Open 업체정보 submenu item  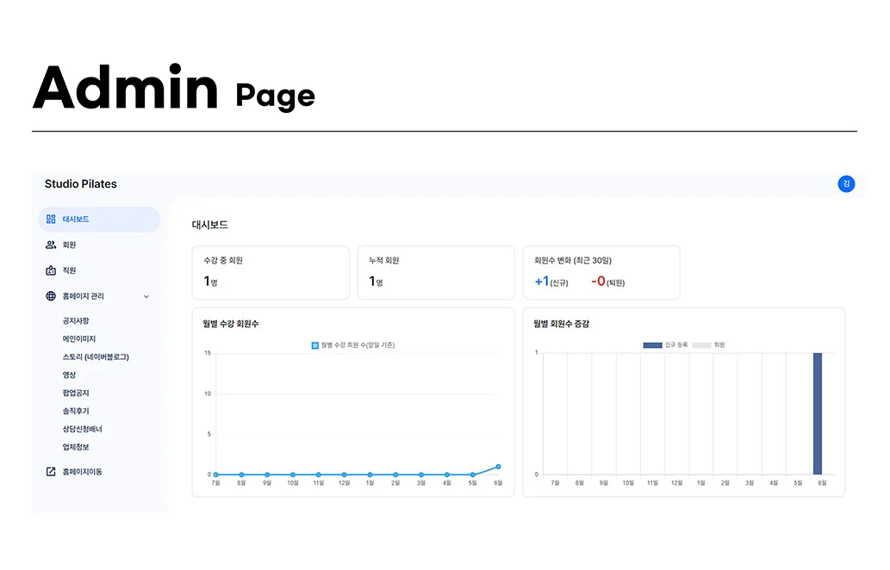click(x=76, y=447)
